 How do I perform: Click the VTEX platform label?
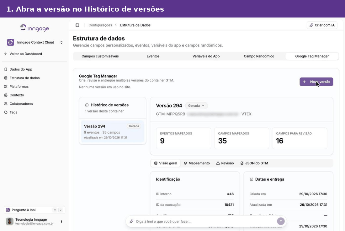pos(247,114)
